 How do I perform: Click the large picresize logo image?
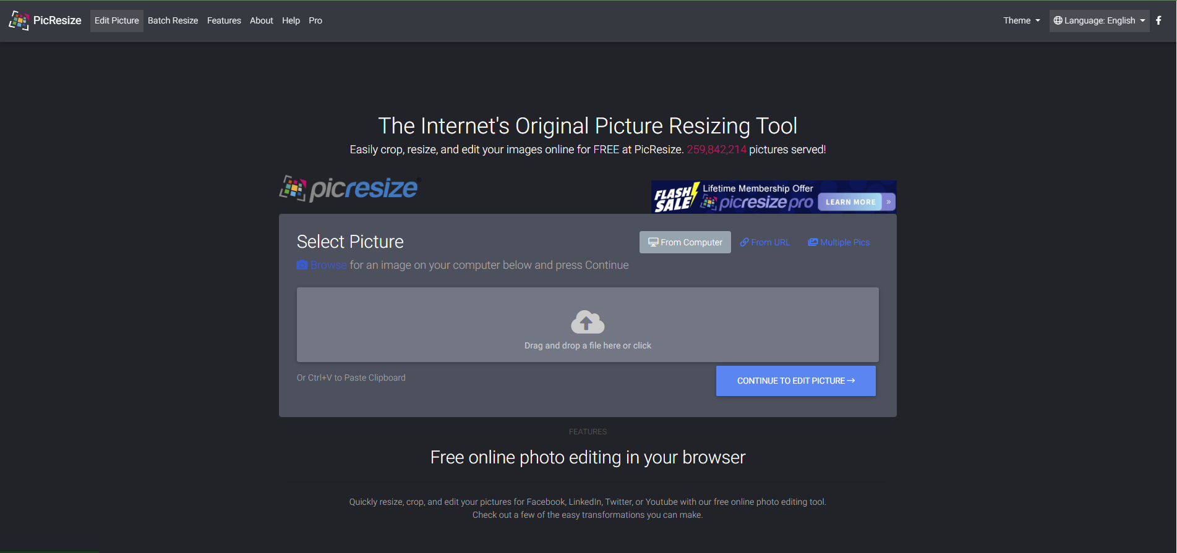(350, 188)
